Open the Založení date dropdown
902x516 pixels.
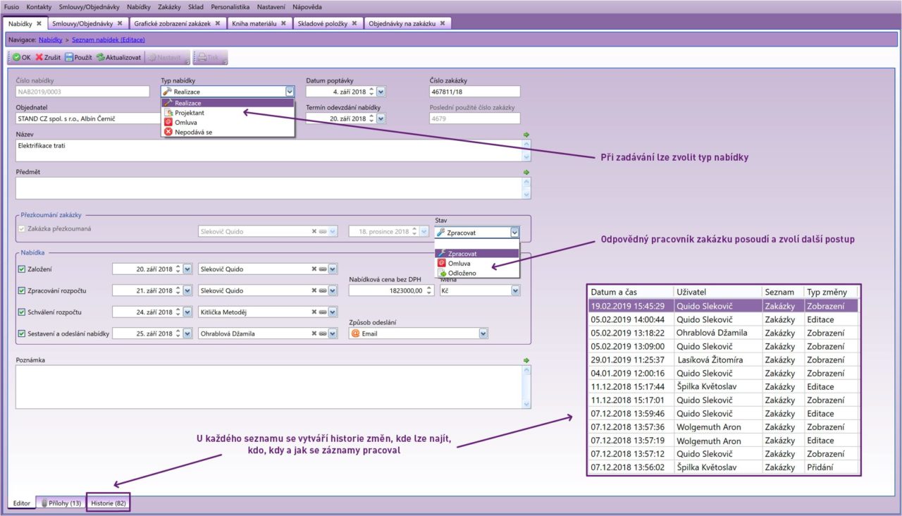187,269
